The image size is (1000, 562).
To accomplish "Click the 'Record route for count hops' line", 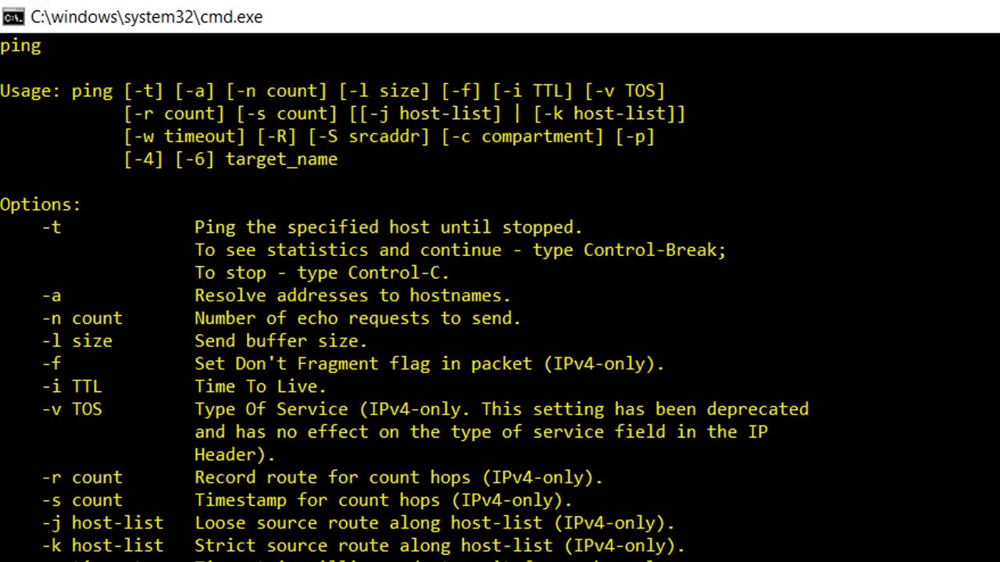I will tap(398, 477).
